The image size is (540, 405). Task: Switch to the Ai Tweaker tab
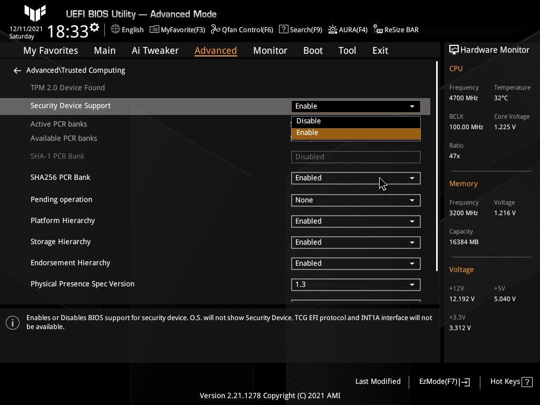click(x=155, y=51)
